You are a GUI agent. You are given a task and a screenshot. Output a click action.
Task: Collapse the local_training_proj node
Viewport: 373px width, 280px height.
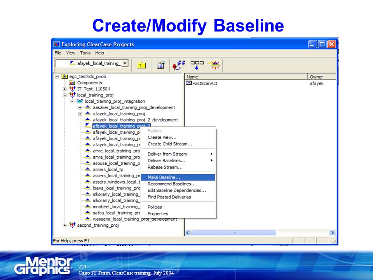pyautogui.click(x=64, y=95)
